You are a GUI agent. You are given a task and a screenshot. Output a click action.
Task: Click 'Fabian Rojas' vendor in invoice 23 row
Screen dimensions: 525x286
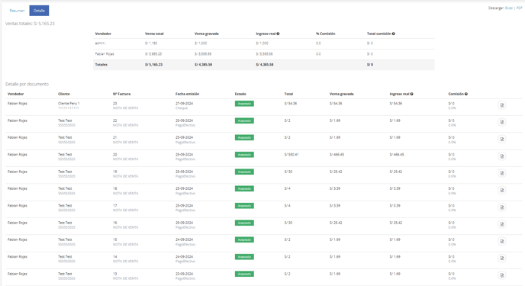coord(18,104)
